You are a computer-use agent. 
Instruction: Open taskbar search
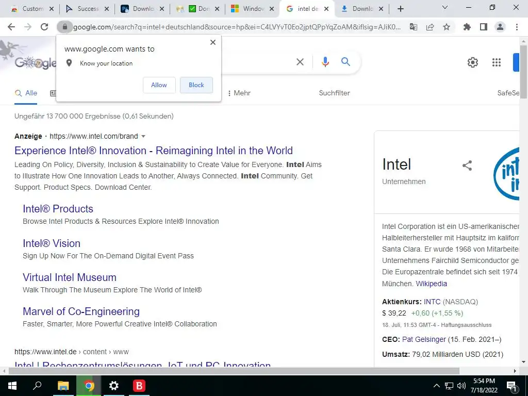(37, 386)
